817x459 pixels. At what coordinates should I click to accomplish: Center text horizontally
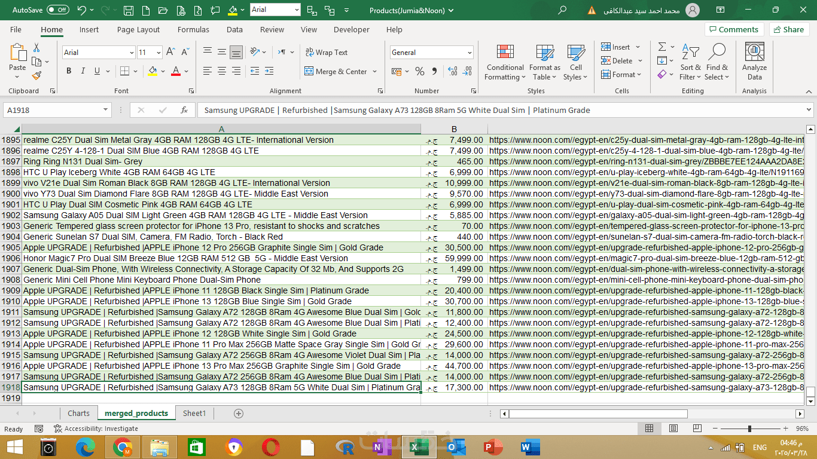click(222, 71)
